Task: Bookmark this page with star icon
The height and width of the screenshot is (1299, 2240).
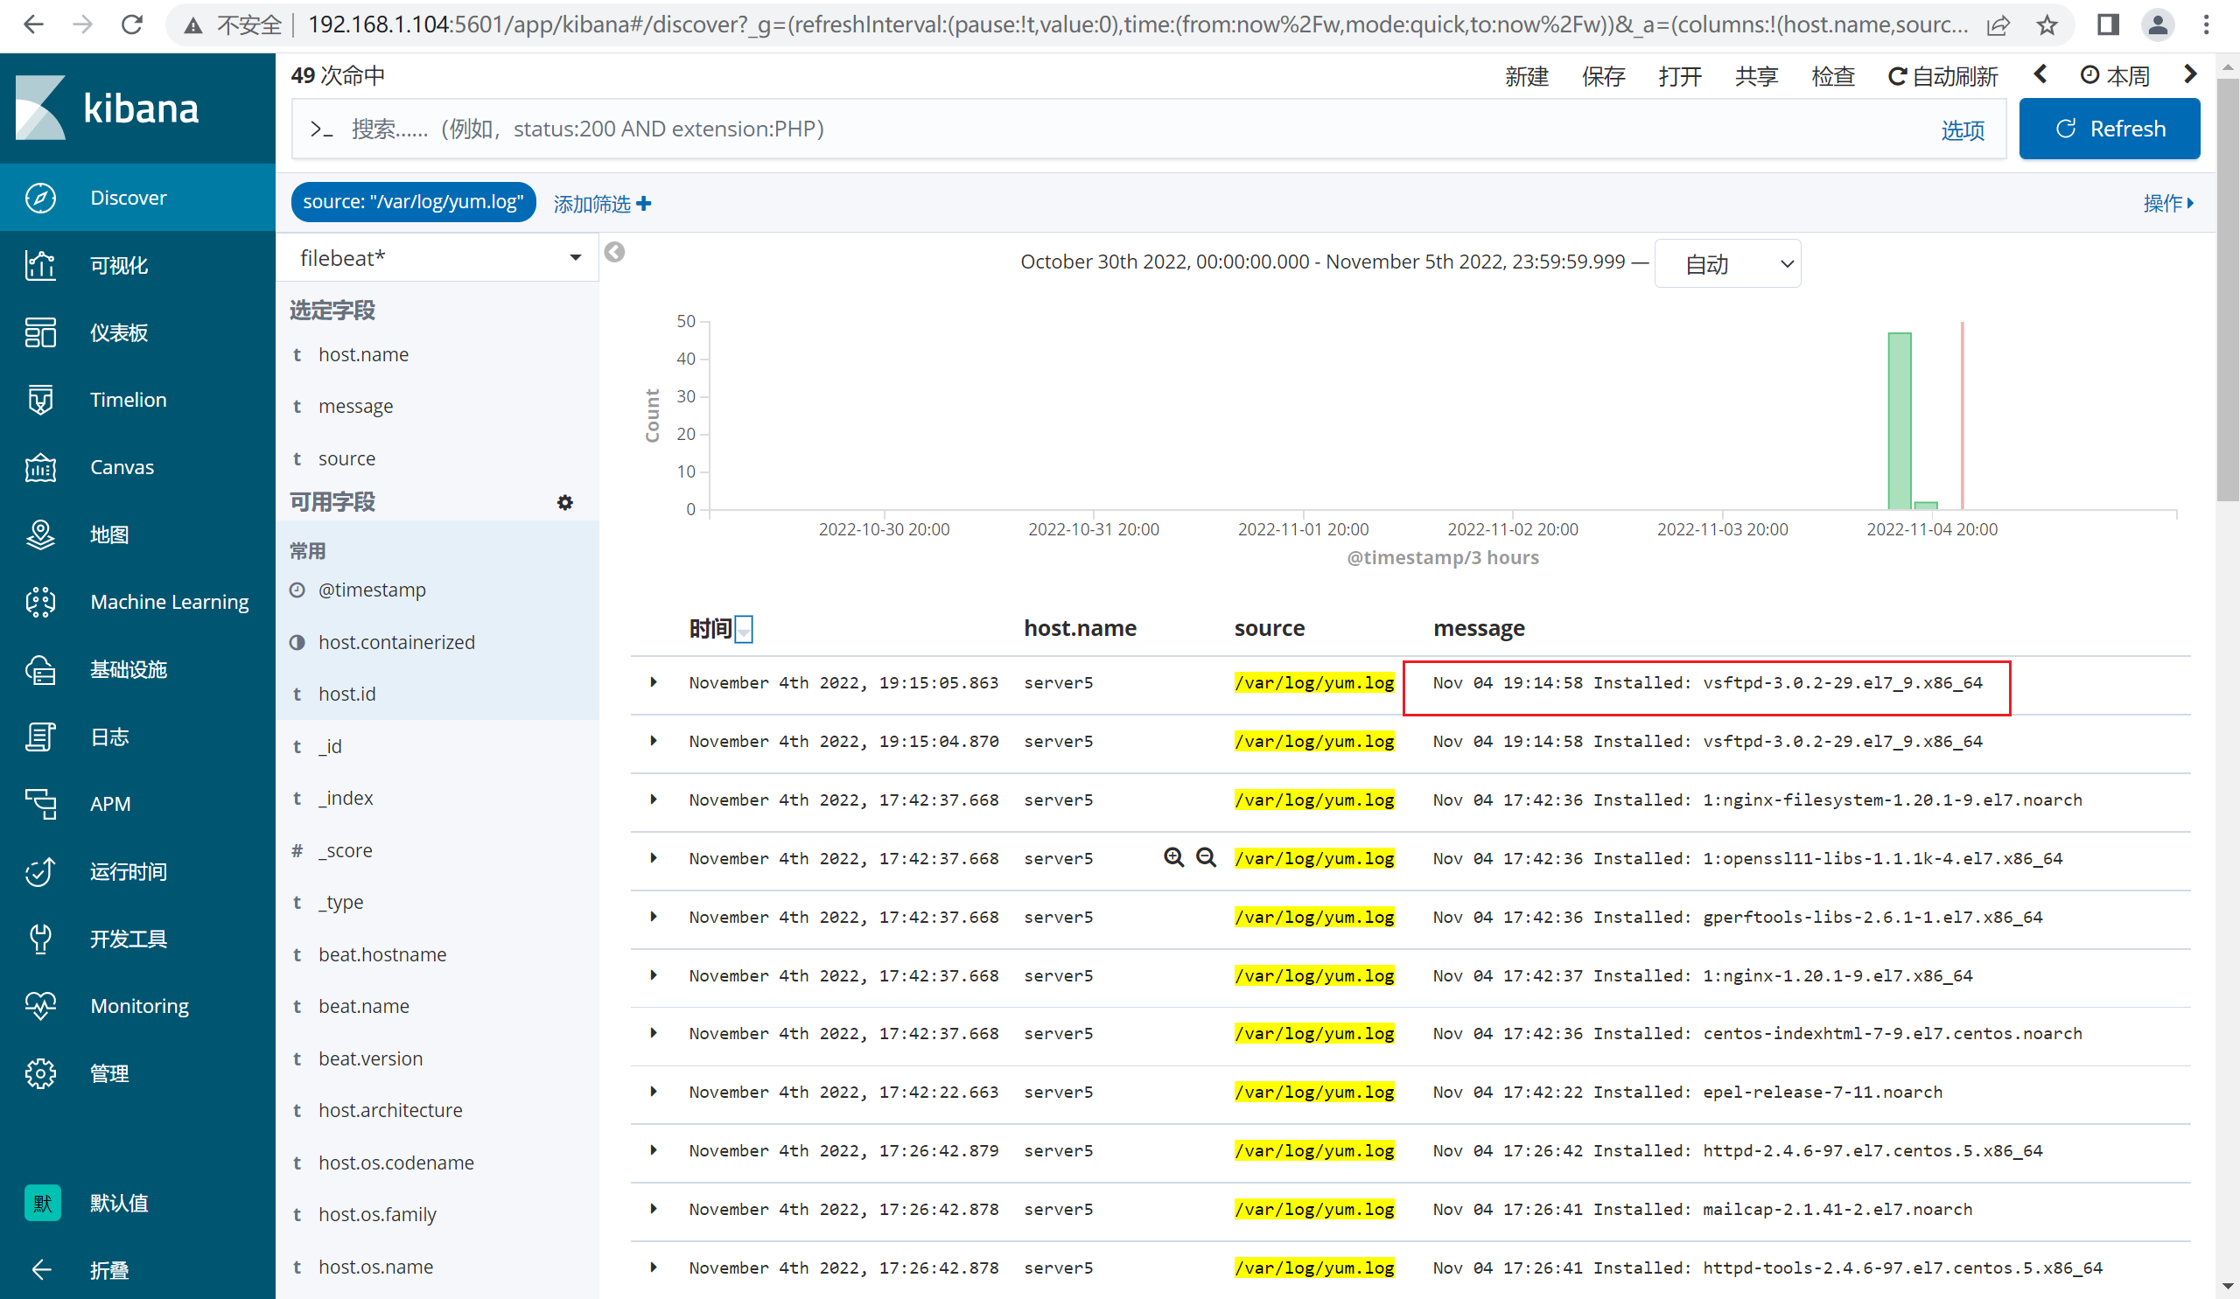Action: click(2047, 24)
